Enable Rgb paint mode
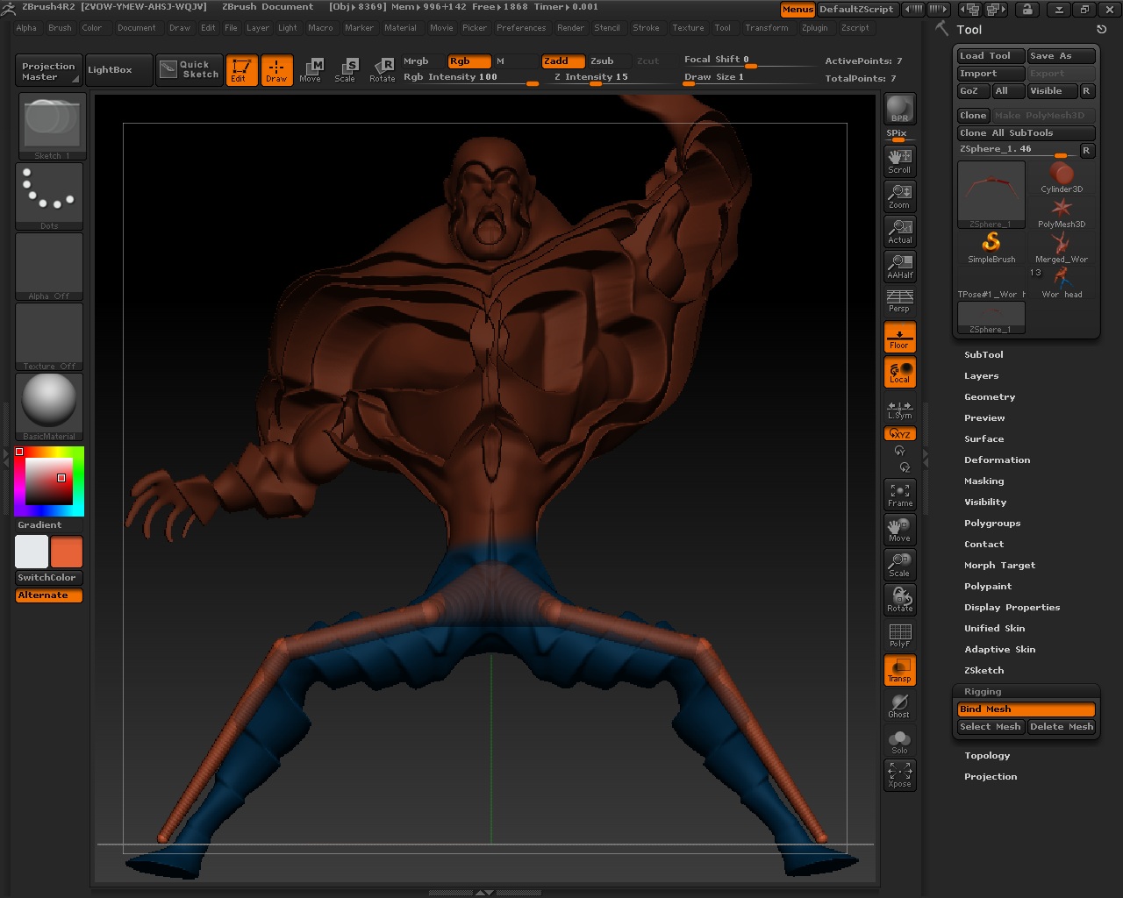 click(468, 61)
